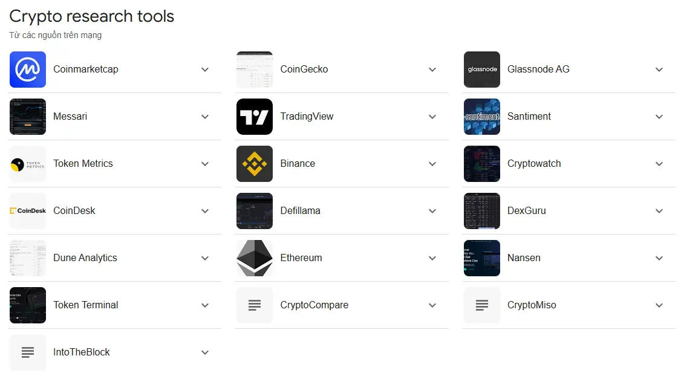Expand the Nansen entry chevron
The image size is (684, 376).
(x=659, y=258)
